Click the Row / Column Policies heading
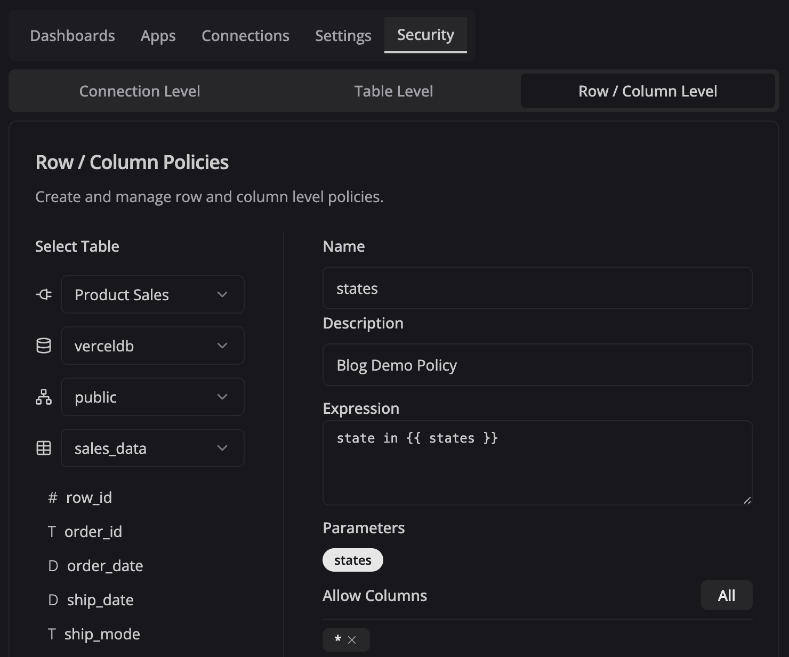Image resolution: width=789 pixels, height=657 pixels. [x=132, y=162]
